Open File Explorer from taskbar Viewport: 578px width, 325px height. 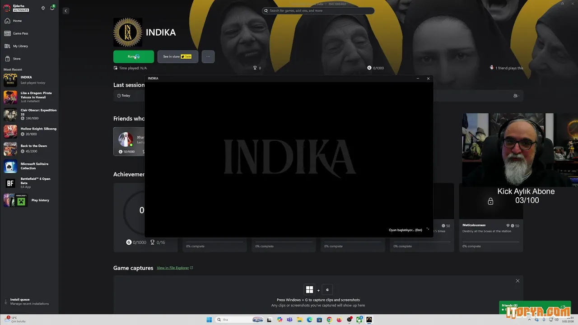pyautogui.click(x=299, y=320)
